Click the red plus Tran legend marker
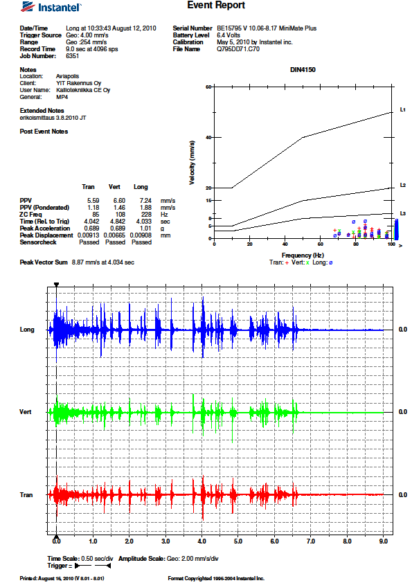The height and width of the screenshot is (583, 412). pyautogui.click(x=287, y=262)
